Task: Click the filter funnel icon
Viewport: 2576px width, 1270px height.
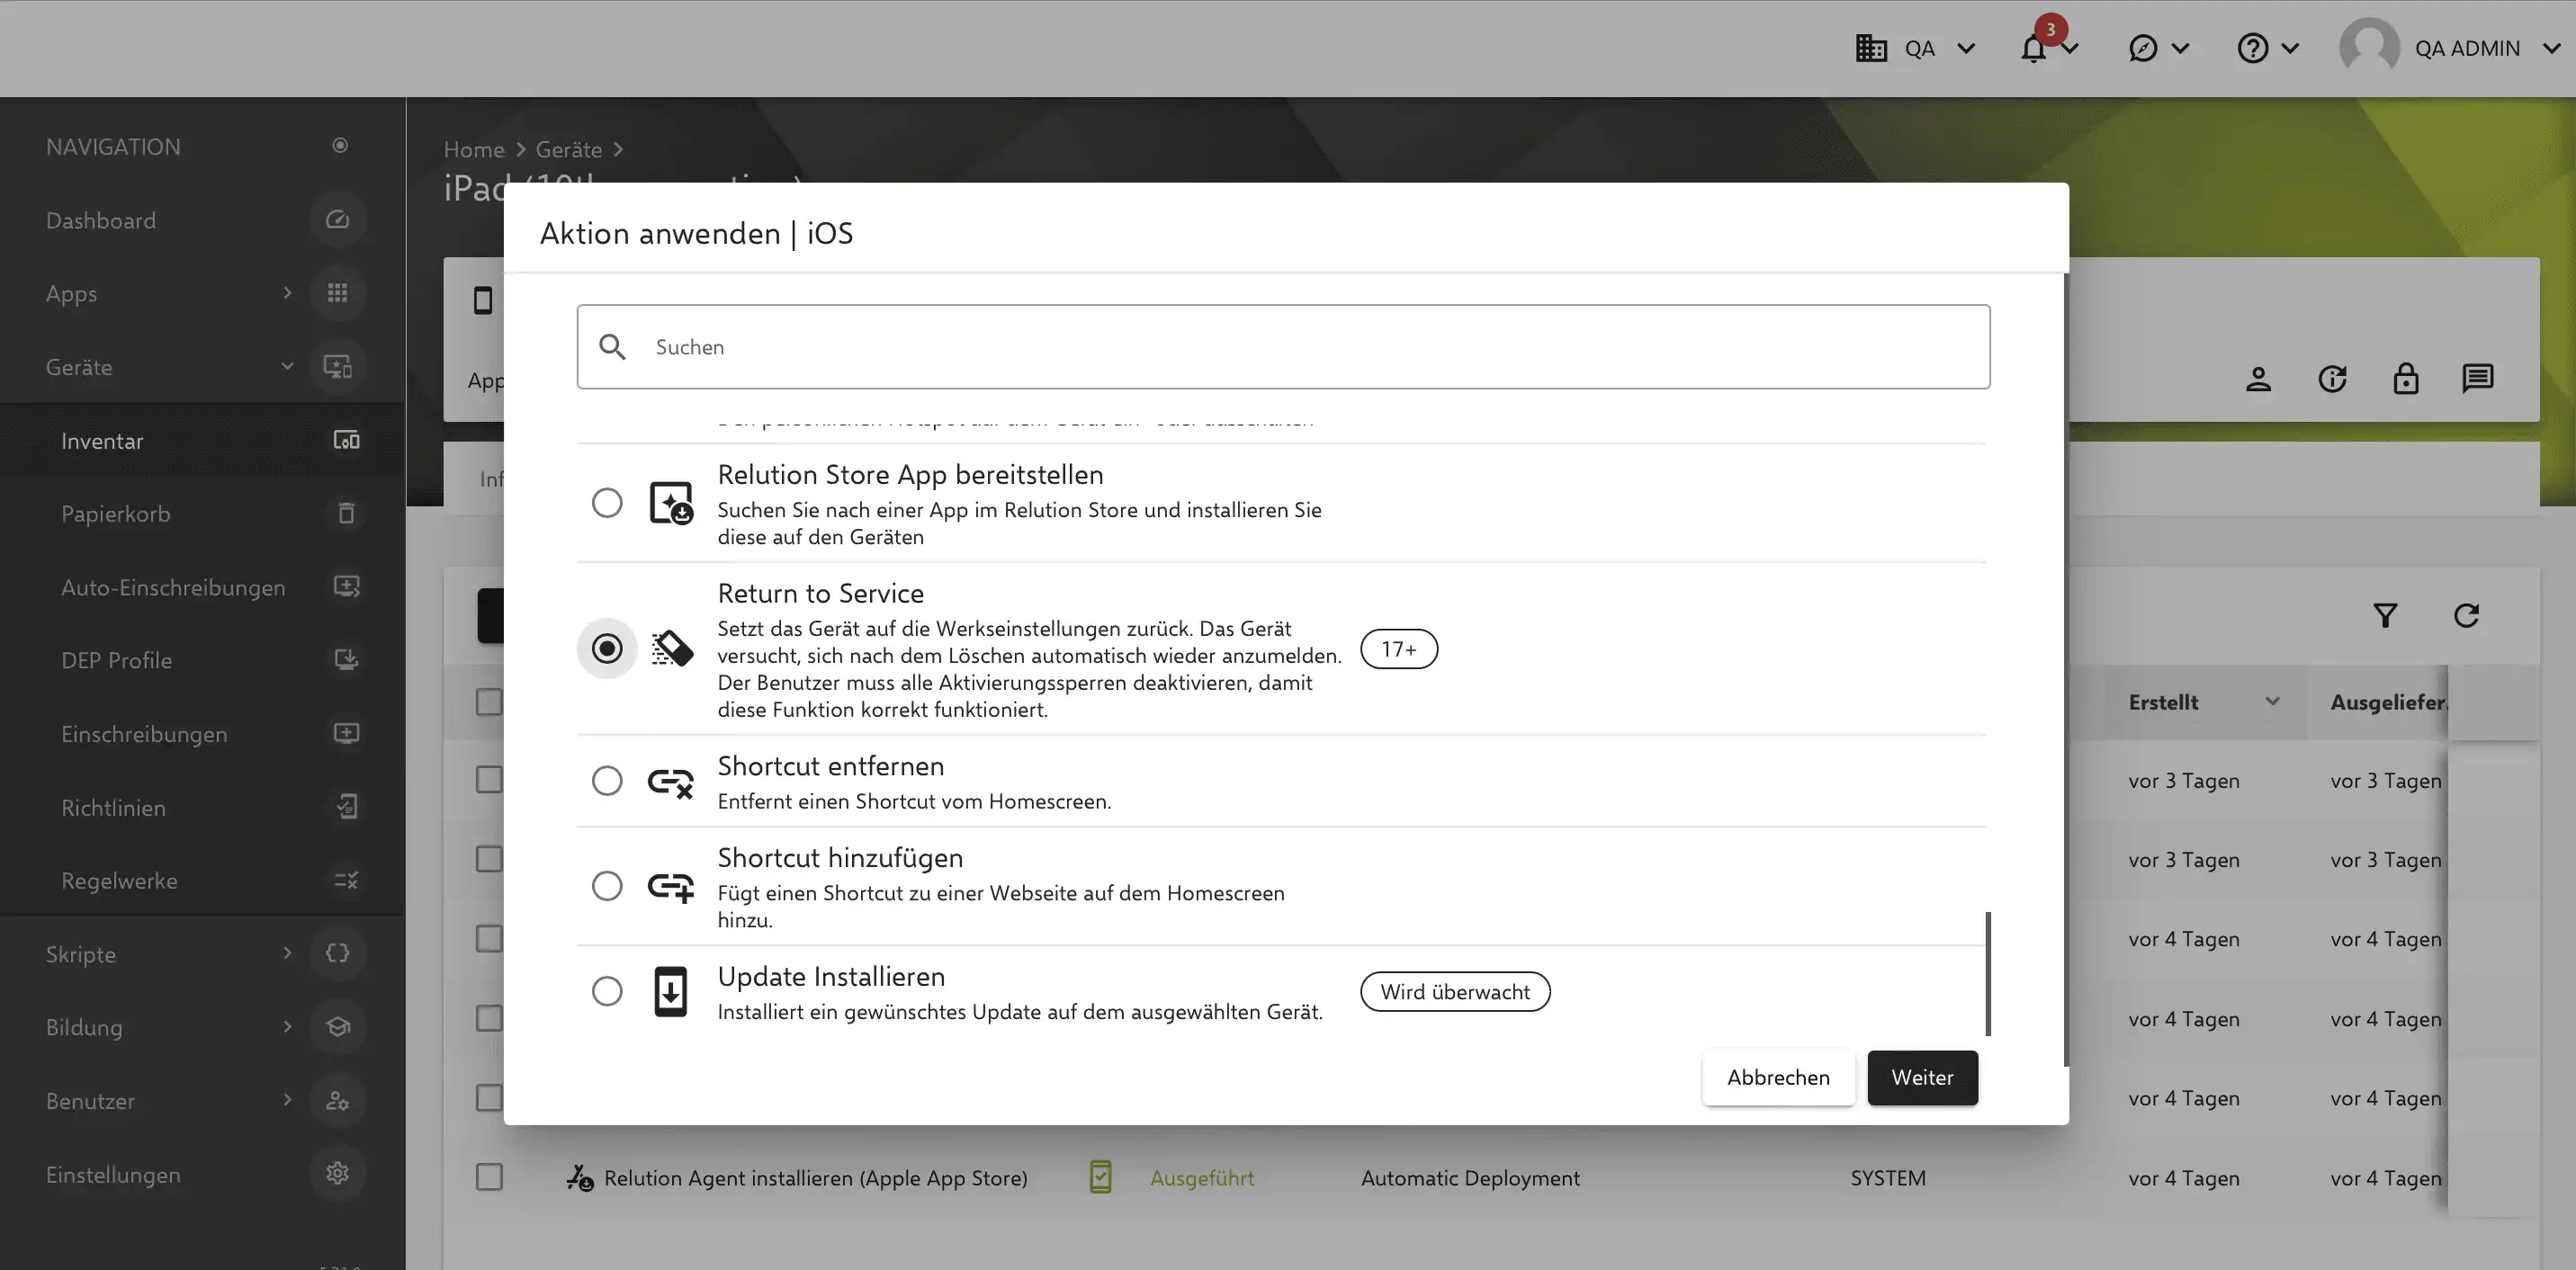Action: click(2385, 616)
